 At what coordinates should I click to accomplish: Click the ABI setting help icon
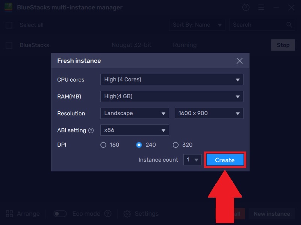(x=91, y=130)
